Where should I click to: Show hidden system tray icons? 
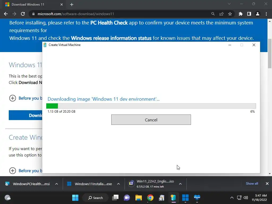tap(232, 198)
